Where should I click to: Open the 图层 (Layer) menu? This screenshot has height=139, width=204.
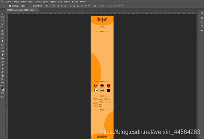tap(31, 2)
